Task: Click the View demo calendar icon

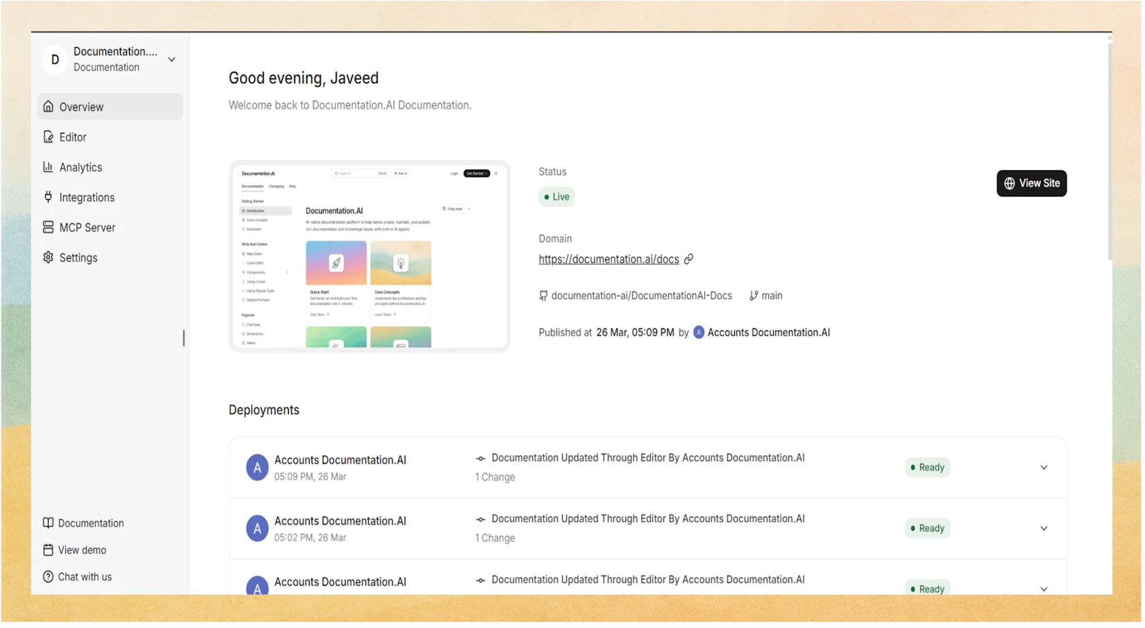Action: (x=48, y=551)
